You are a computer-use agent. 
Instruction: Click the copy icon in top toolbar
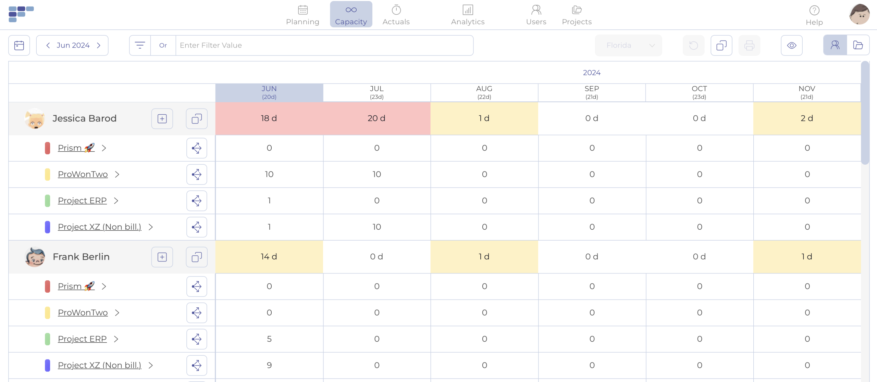tap(721, 45)
